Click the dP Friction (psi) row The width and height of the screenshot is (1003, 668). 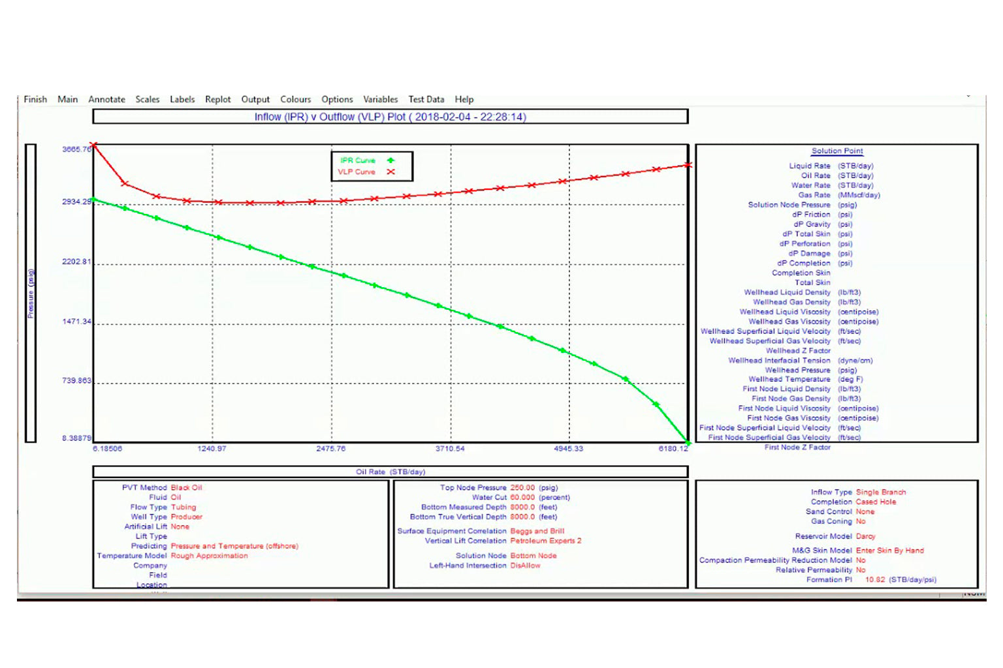tap(822, 215)
